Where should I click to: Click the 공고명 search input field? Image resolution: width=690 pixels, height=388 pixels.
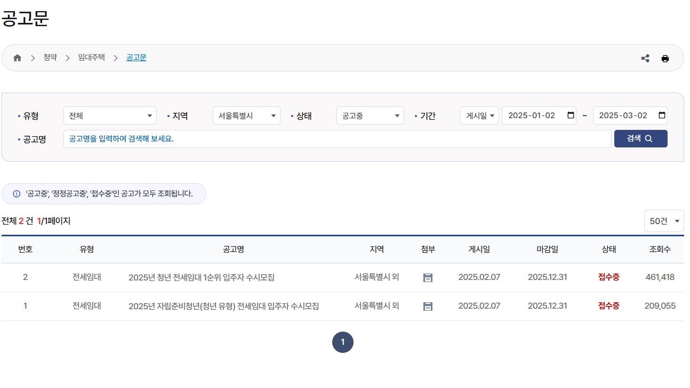point(336,139)
